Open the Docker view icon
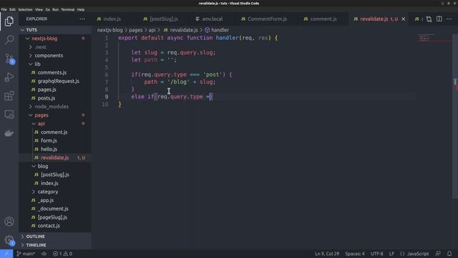Image resolution: width=458 pixels, height=258 pixels. point(9,133)
